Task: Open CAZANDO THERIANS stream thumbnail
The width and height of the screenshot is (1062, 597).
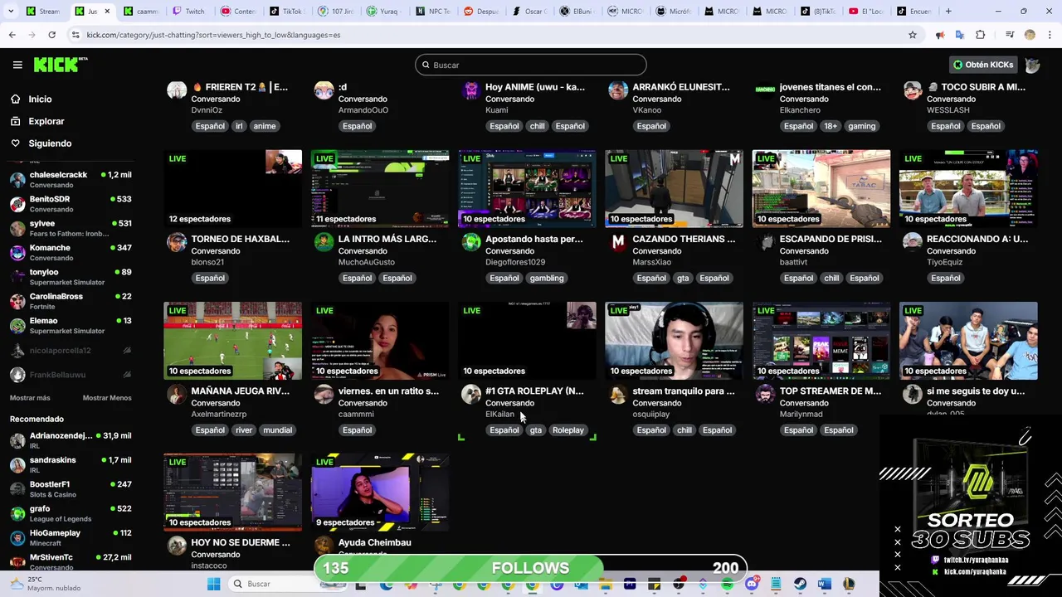Action: (675, 188)
